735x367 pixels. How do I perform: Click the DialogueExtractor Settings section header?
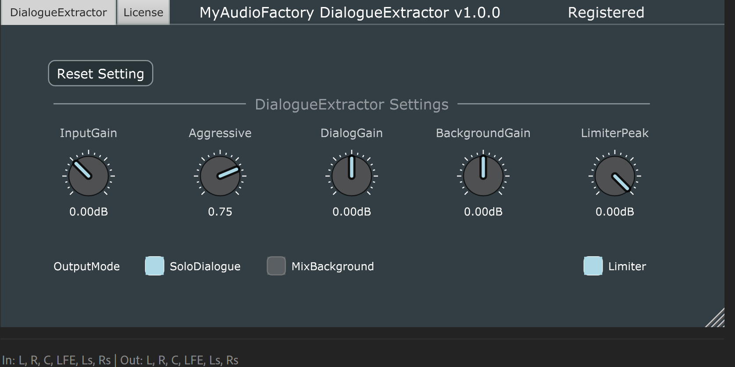(x=351, y=104)
